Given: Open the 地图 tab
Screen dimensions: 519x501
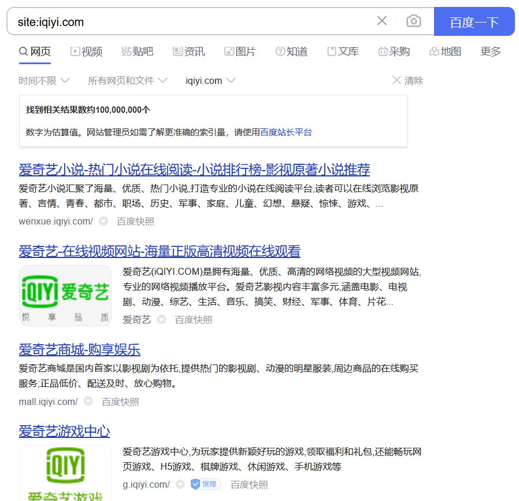Looking at the screenshot, I should tap(445, 51).
